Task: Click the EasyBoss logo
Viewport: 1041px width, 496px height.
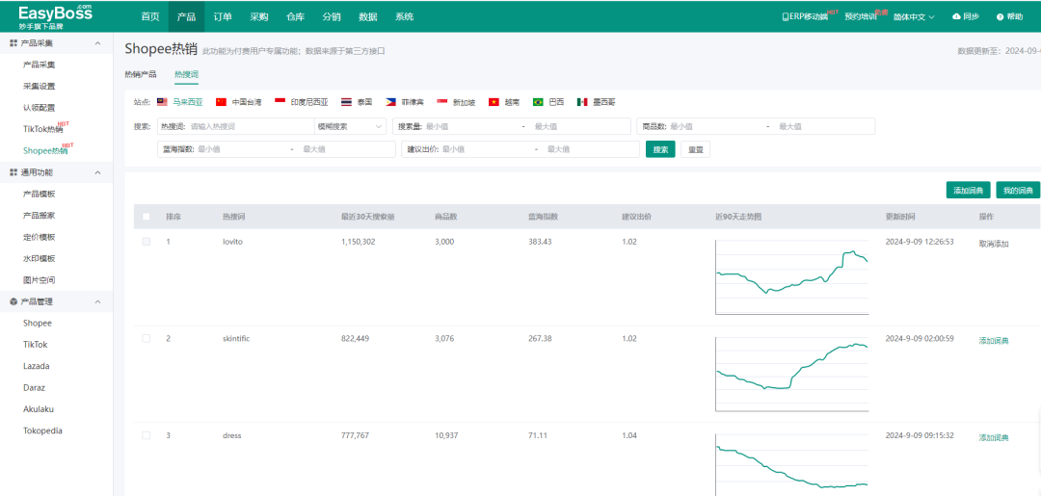Action: tap(56, 15)
